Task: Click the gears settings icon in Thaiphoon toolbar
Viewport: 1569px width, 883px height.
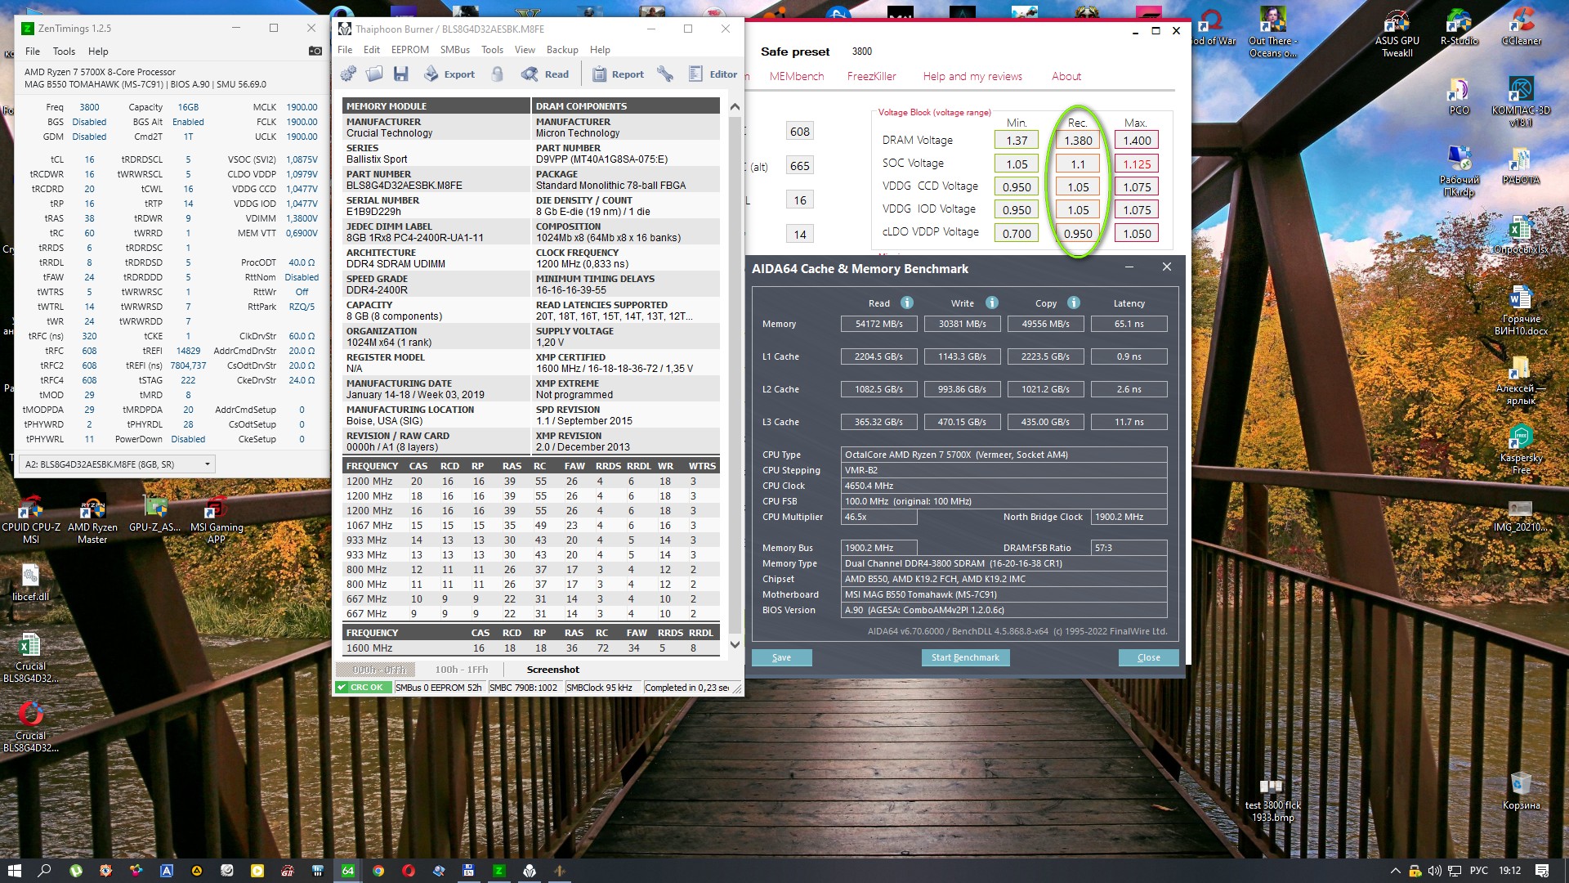Action: [348, 74]
